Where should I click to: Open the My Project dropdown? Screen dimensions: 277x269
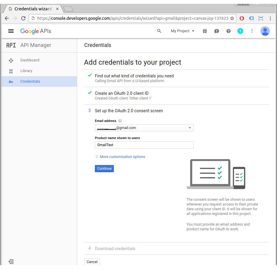(x=182, y=31)
